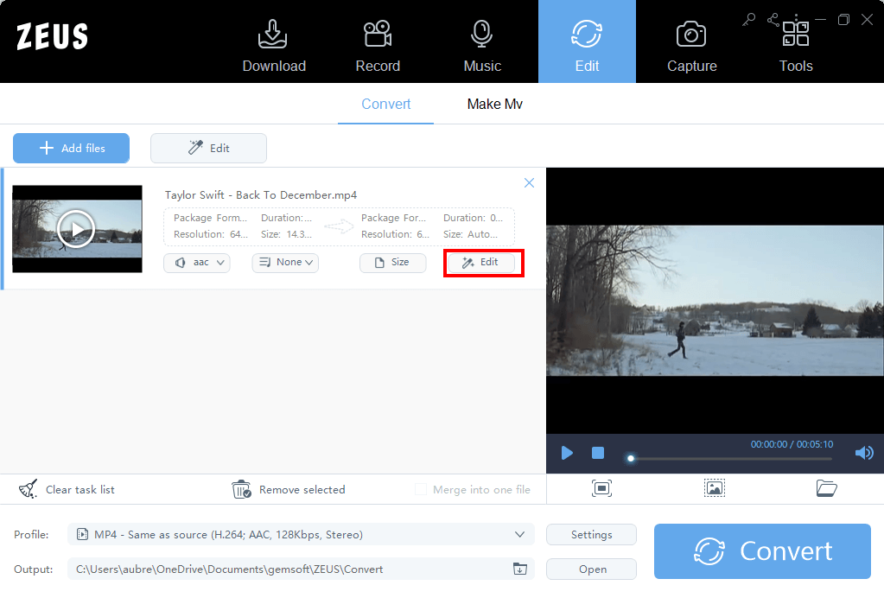The width and height of the screenshot is (884, 598).
Task: Click the key registration icon in title bar
Action: point(748,20)
